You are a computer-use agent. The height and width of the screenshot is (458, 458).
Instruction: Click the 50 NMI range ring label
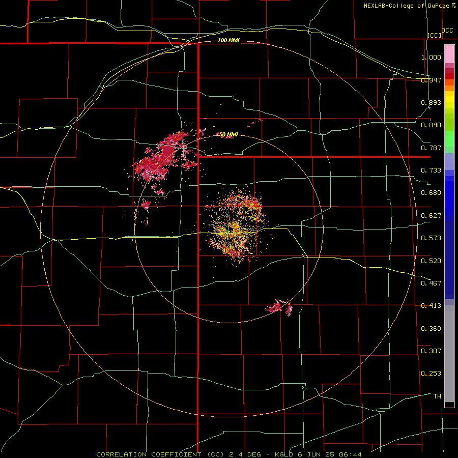228,134
